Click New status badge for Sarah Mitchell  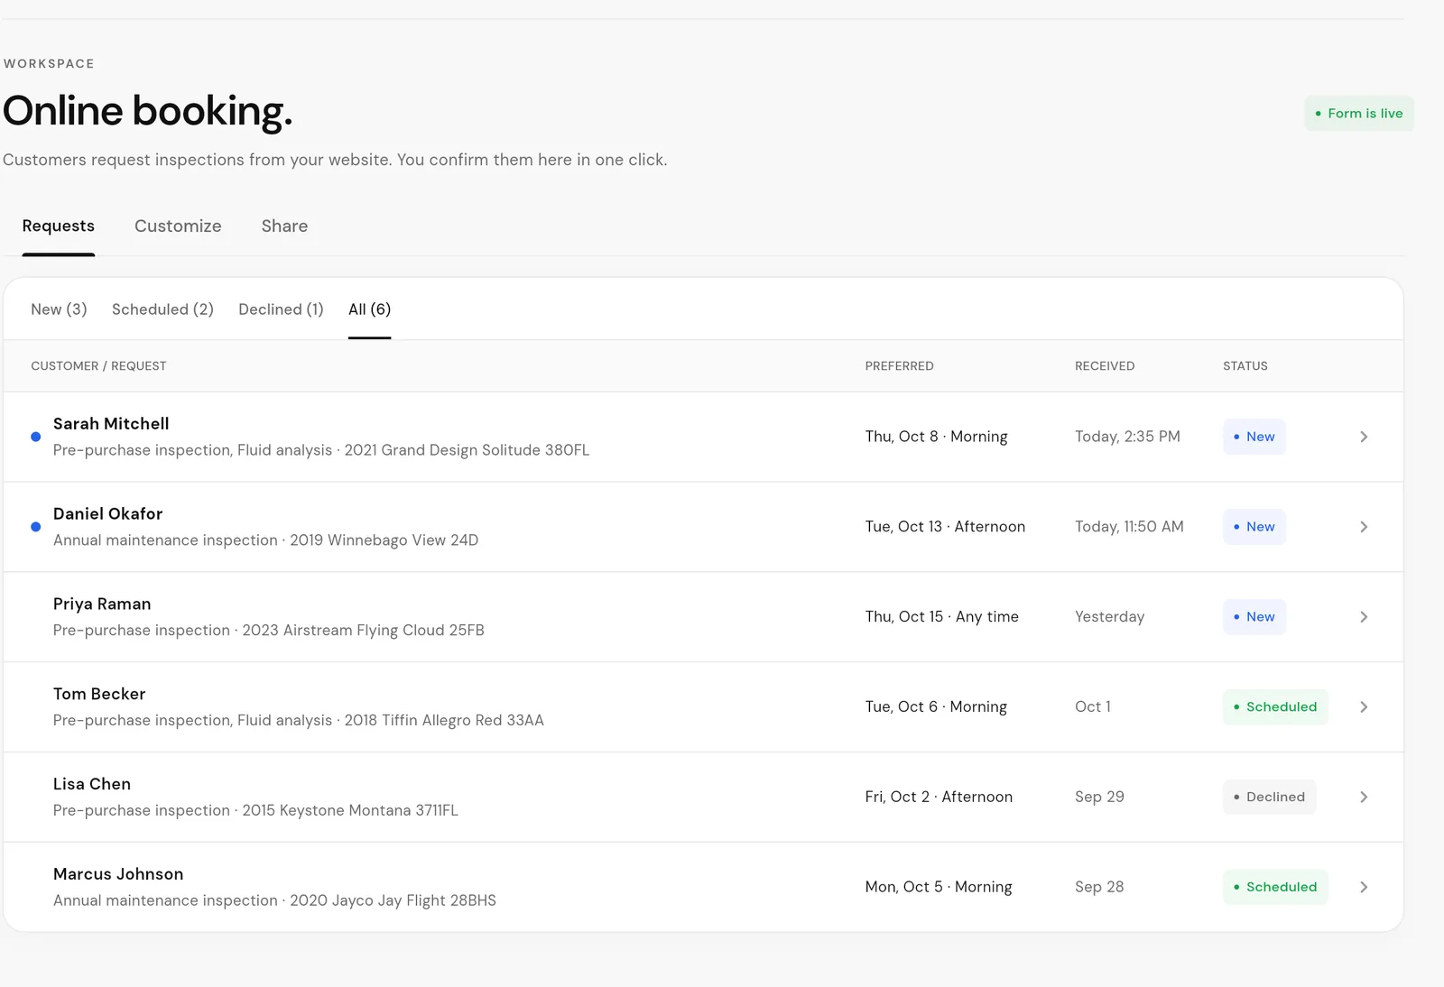pos(1254,437)
